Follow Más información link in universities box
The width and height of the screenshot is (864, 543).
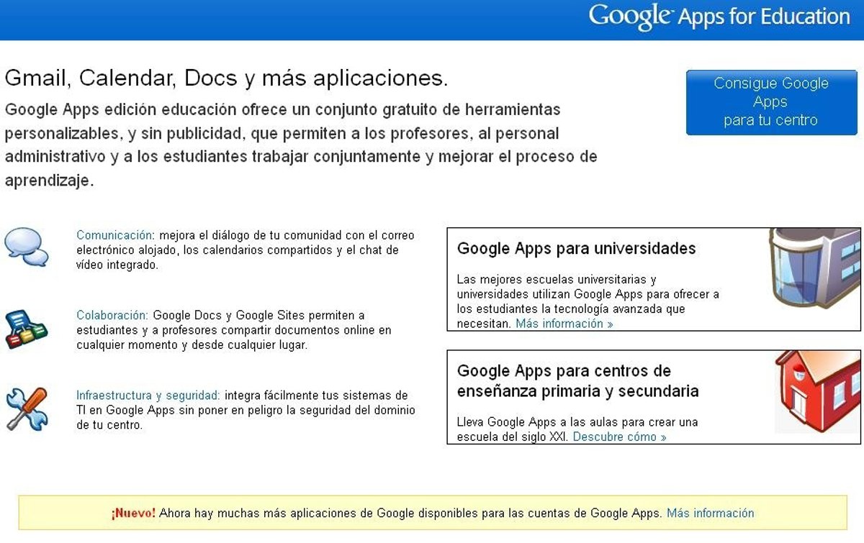[x=564, y=324]
